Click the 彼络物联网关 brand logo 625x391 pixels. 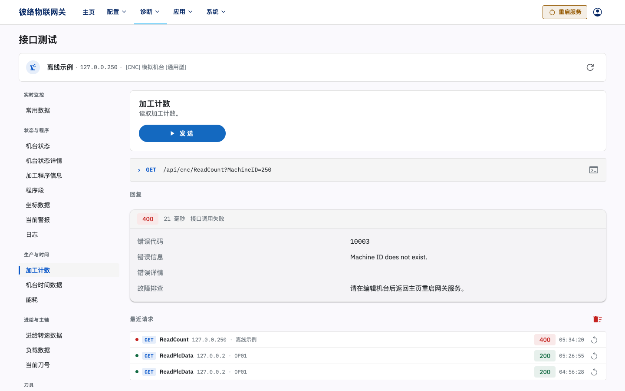pyautogui.click(x=42, y=12)
